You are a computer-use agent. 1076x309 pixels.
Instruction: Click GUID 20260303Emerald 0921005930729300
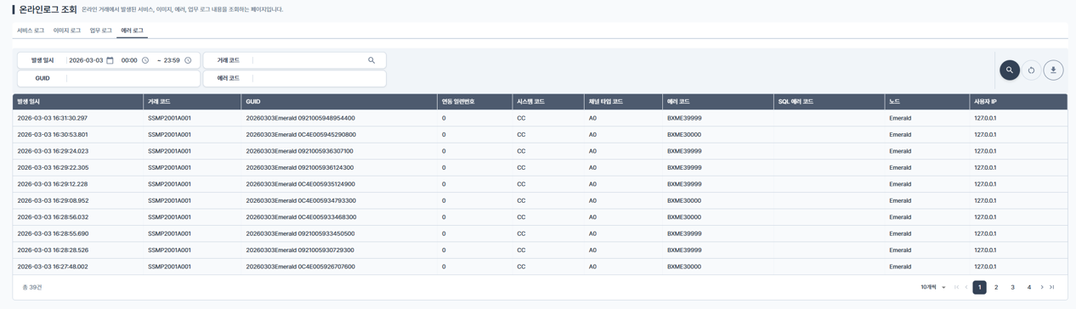click(300, 250)
